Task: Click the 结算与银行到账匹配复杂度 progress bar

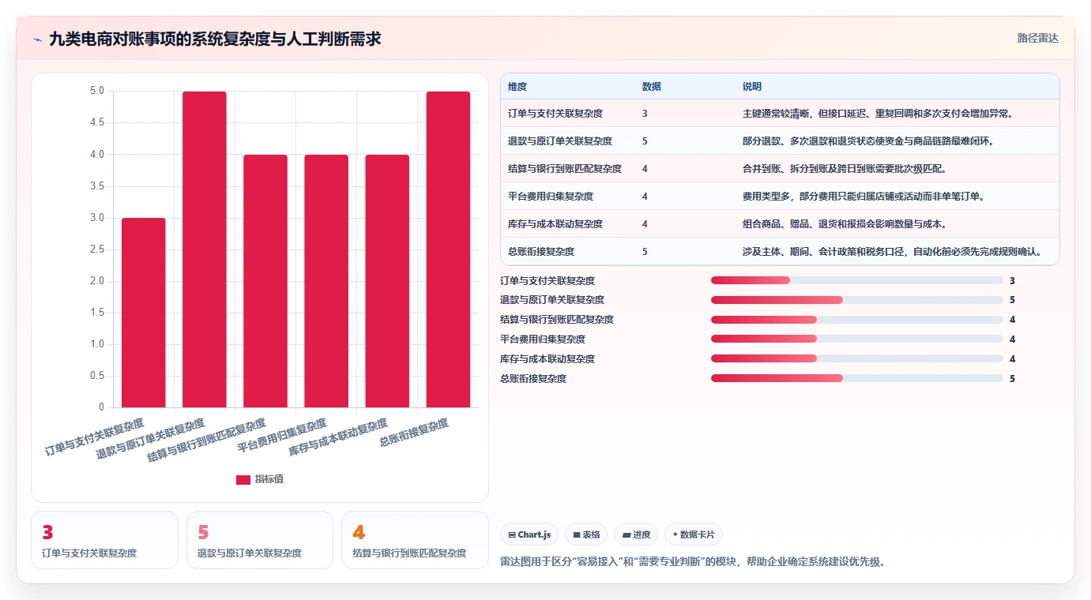Action: pos(857,320)
